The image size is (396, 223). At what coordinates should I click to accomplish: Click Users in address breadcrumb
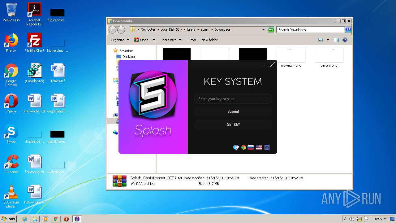(x=191, y=30)
